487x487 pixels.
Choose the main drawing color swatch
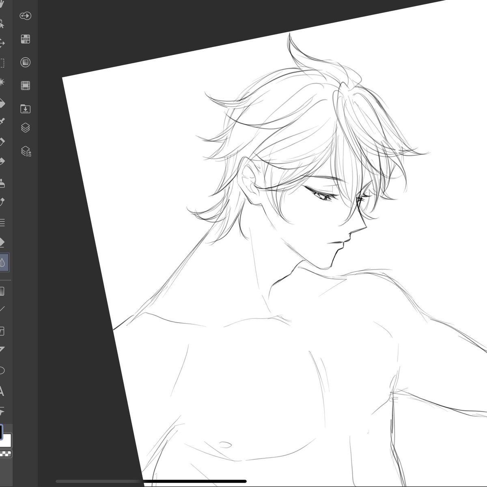(x=1, y=431)
